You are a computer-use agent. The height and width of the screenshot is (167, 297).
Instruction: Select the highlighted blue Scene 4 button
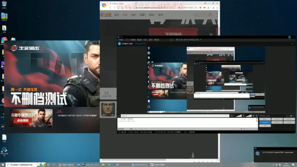[x=265, y=122]
